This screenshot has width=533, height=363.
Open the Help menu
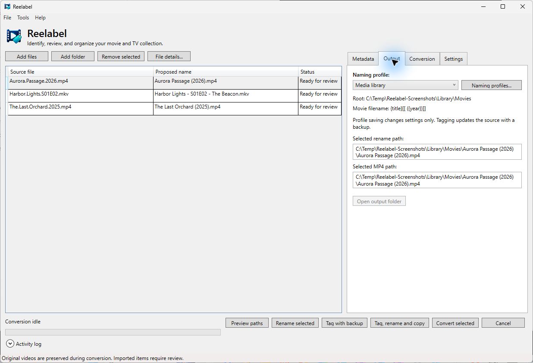(x=40, y=18)
